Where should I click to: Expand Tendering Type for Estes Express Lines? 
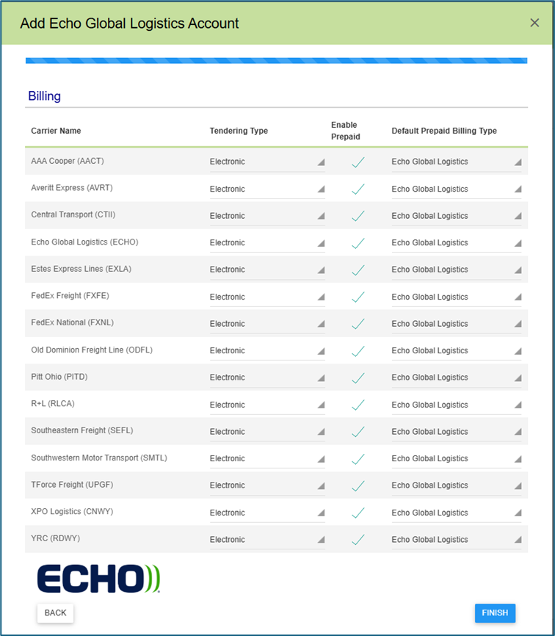(x=267, y=270)
